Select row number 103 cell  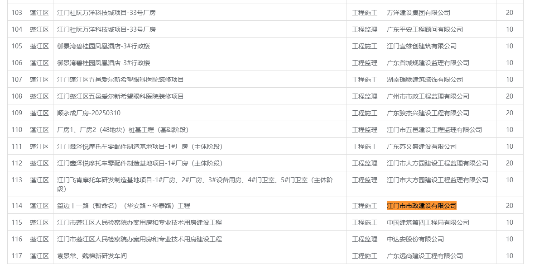(x=17, y=13)
